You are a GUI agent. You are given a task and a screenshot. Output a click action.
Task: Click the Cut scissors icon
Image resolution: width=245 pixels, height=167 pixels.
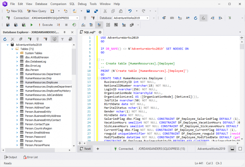106,11
